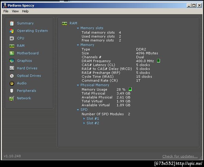
Task: Collapse the SPD section
Action: pos(78,110)
